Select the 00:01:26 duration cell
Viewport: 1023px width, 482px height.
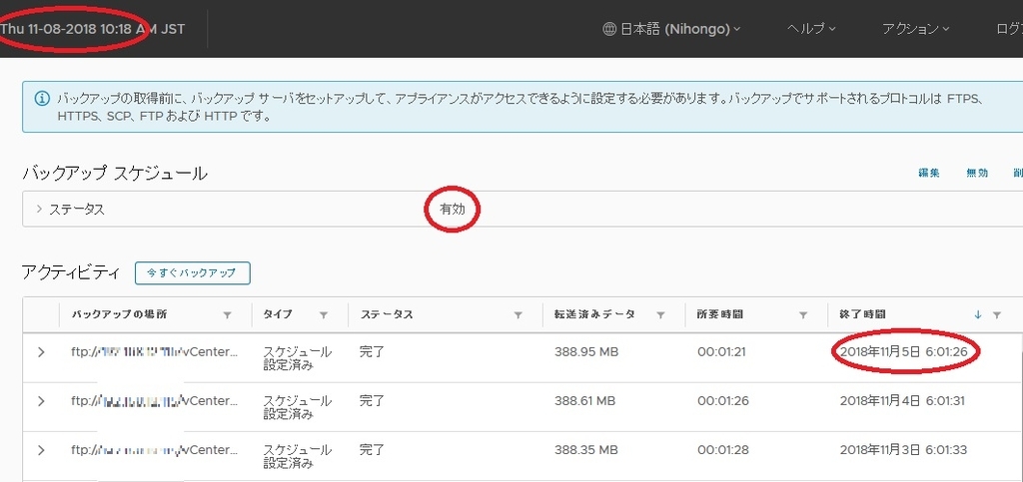coord(722,401)
